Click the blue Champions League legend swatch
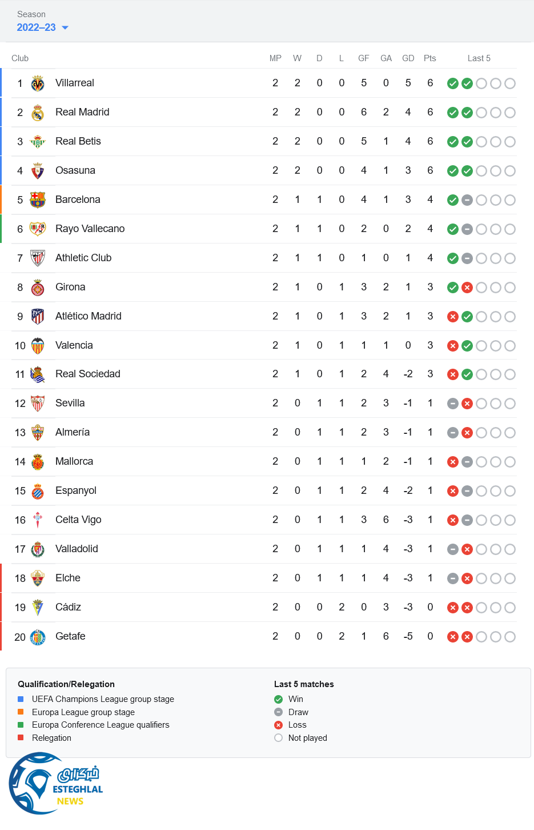This screenshot has width=534, height=830. [x=21, y=699]
